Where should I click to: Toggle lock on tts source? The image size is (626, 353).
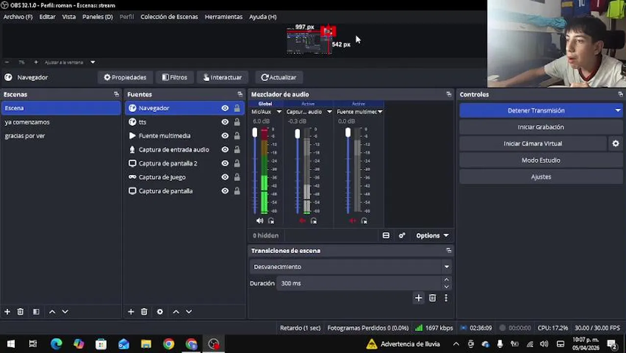pos(237,122)
